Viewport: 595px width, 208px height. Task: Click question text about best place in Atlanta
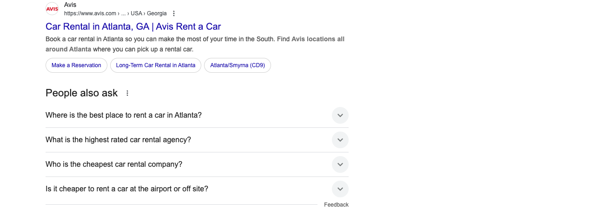coord(124,115)
